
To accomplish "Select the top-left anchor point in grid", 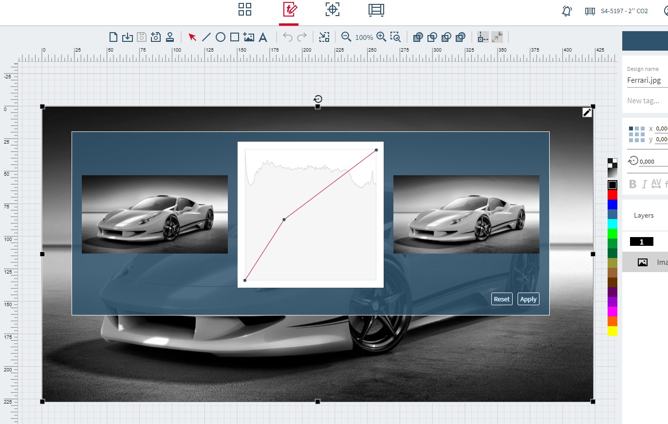I will [631, 129].
